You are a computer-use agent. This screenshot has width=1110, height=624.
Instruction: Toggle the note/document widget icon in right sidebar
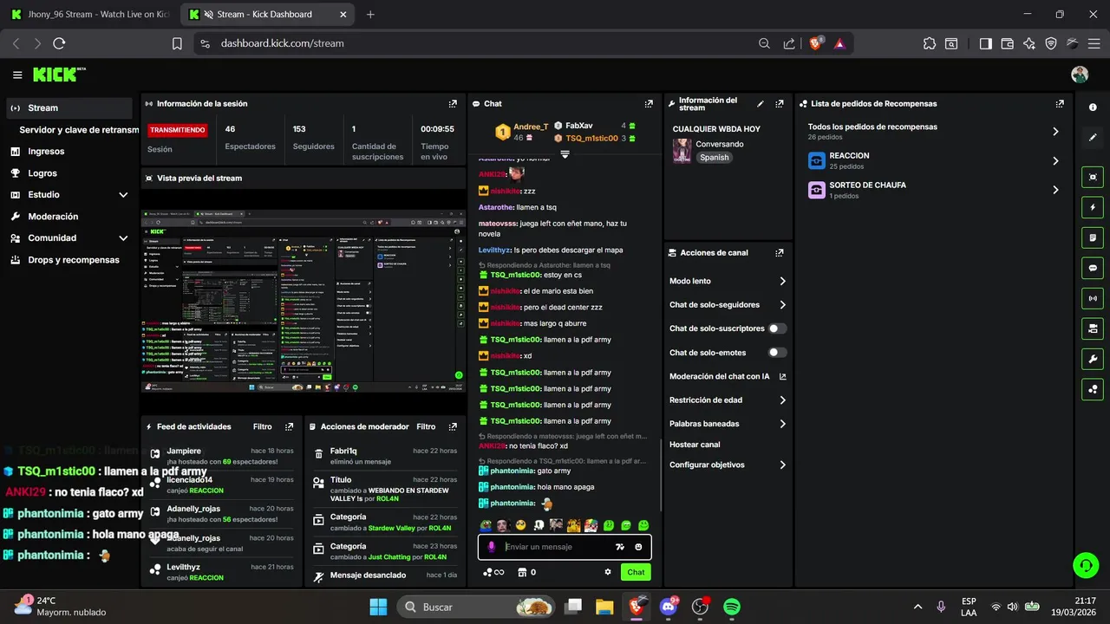coord(1093,237)
